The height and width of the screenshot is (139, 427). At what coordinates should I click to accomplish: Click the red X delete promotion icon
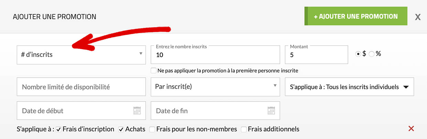tap(411, 129)
